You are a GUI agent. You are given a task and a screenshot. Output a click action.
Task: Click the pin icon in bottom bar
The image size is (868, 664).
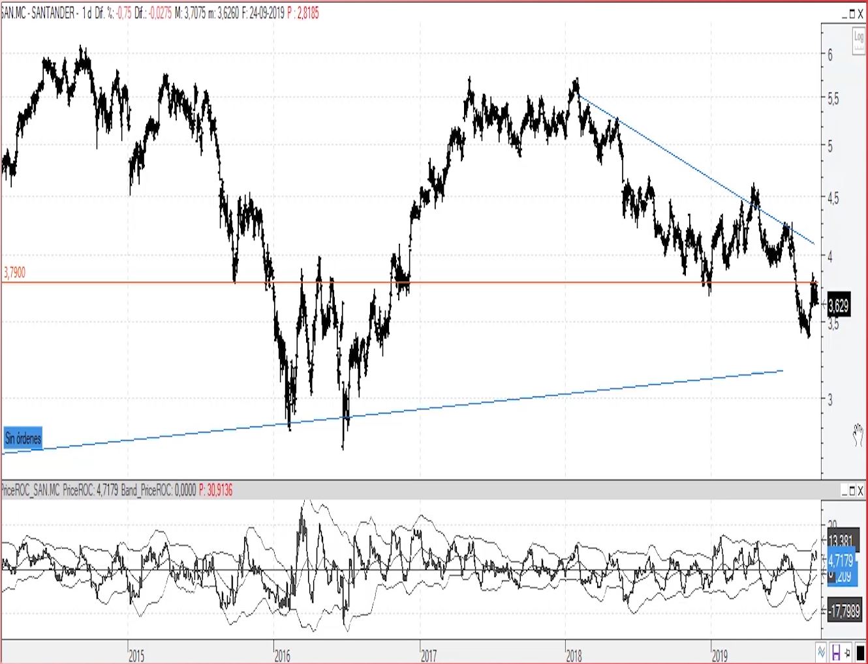click(x=848, y=652)
